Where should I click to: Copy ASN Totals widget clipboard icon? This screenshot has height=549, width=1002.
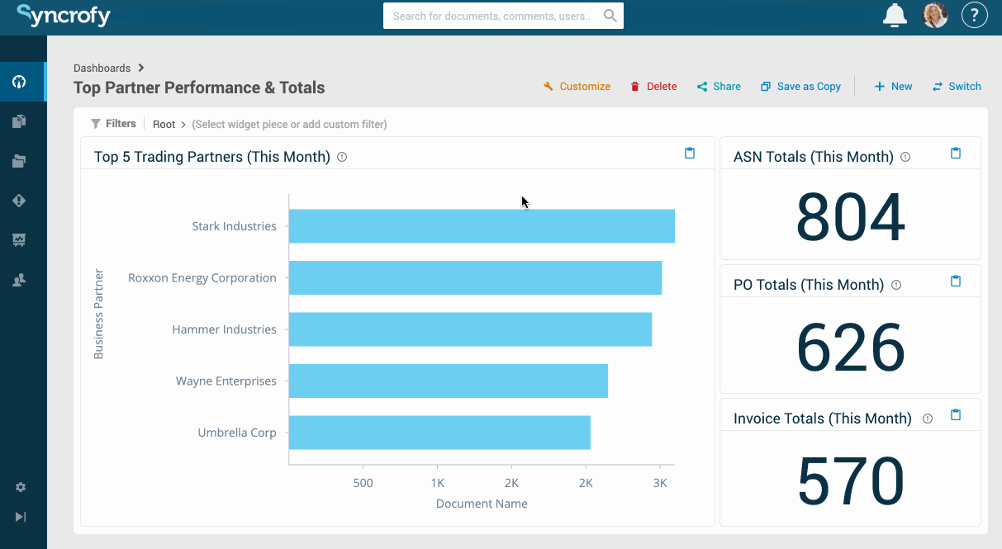956,153
